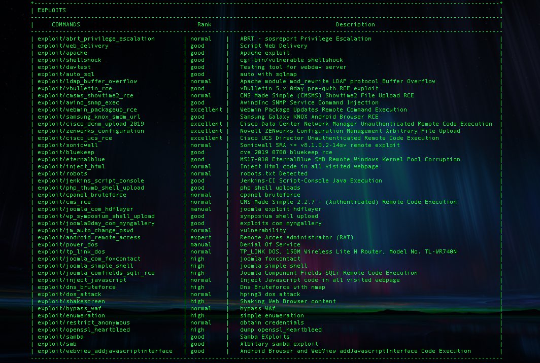Select exploit/cisco_dcnm_upload_2019 command
The height and width of the screenshot is (363, 540).
[x=90, y=124]
